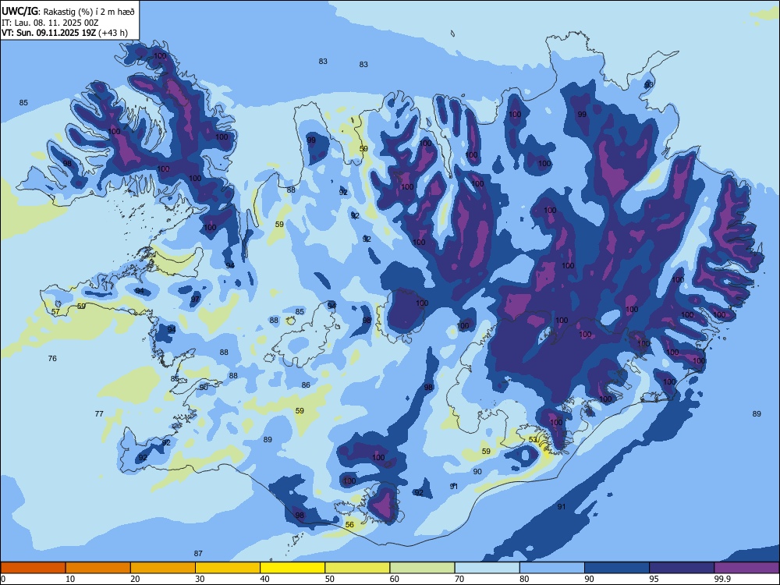Click the legend tick label '0'

[3, 579]
